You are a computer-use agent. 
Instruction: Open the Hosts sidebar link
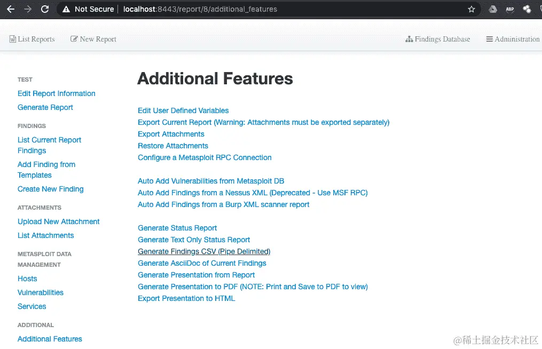tap(27, 279)
